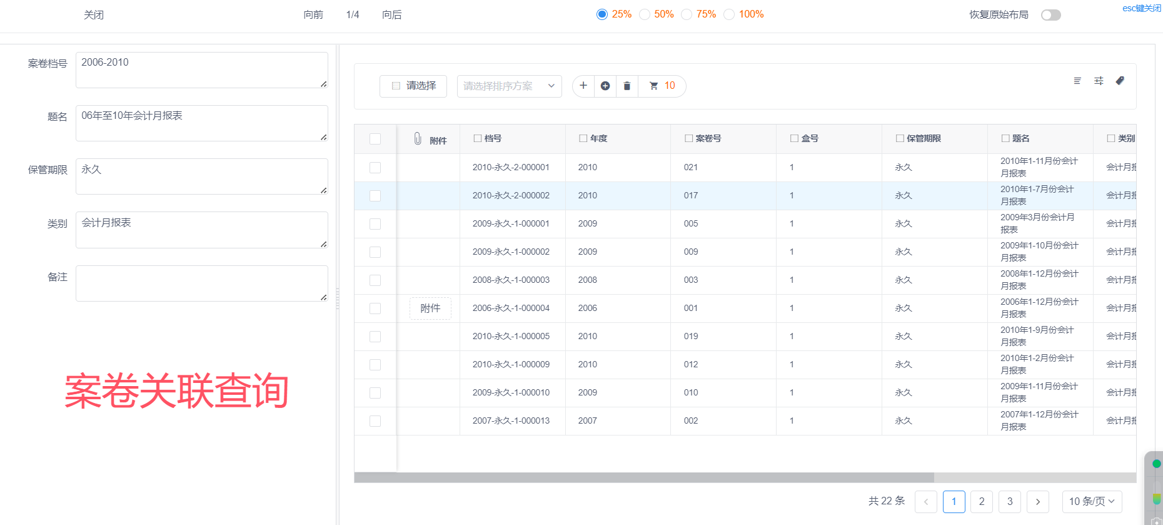Screen dimensions: 1163x525
Task: Select the 50% radio option
Action: tap(645, 14)
